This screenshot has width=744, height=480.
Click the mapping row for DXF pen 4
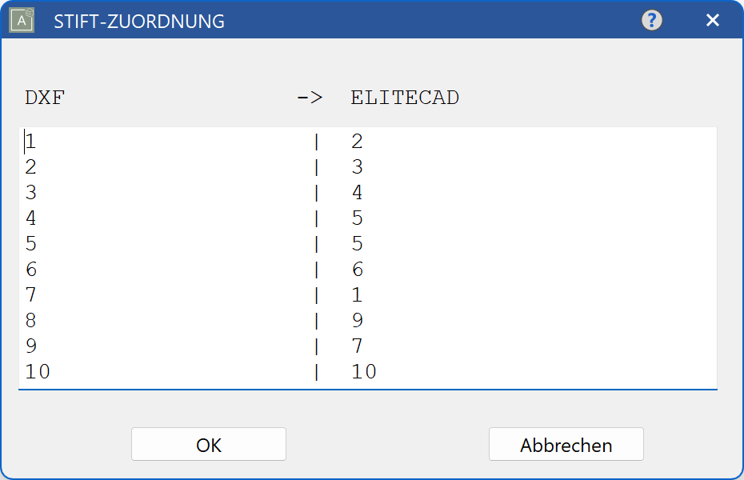coord(160,218)
